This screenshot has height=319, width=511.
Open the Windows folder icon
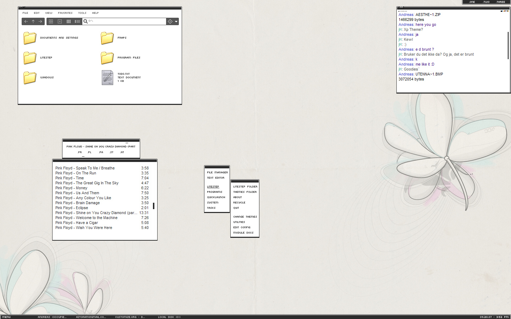(30, 78)
